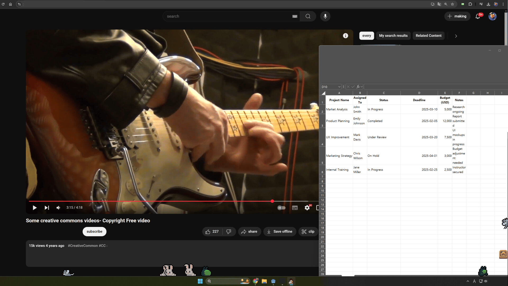
Task: Like the video with 227 likes
Action: click(212, 231)
